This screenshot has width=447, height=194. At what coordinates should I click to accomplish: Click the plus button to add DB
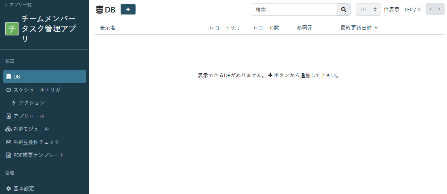pos(128,9)
